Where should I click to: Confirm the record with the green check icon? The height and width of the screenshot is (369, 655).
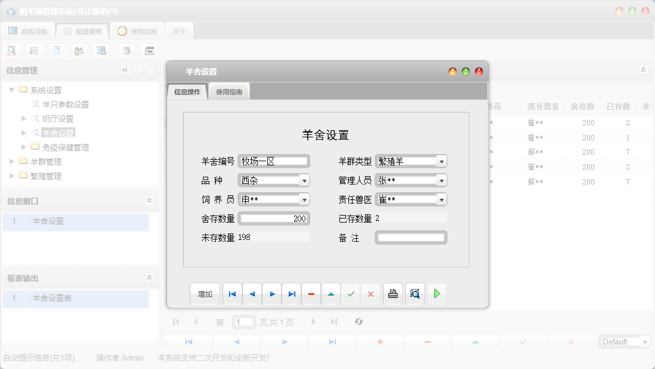351,294
